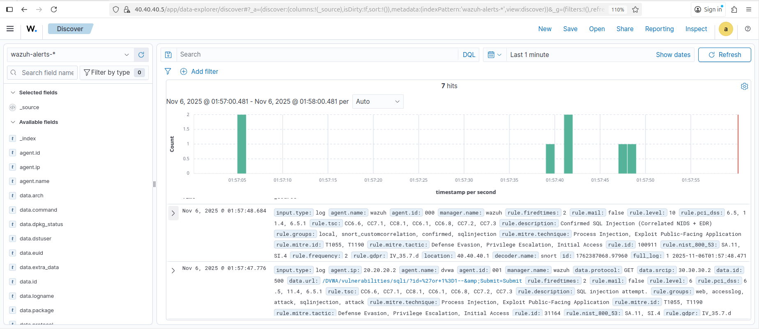Go back in browser history
Screen dimensions: 759x329
24,9
